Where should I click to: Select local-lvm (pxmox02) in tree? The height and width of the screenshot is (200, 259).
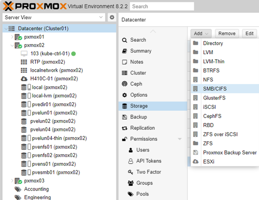[x=59, y=96]
